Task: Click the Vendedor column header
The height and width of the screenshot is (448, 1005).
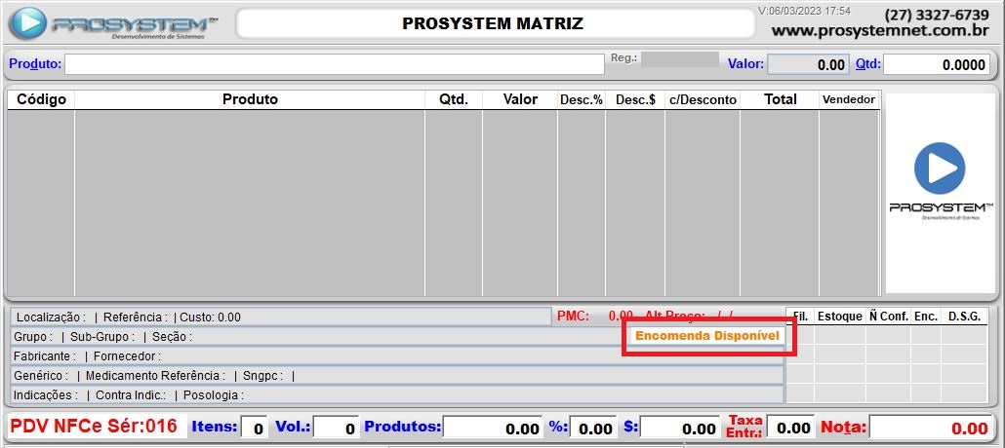Action: pos(849,100)
